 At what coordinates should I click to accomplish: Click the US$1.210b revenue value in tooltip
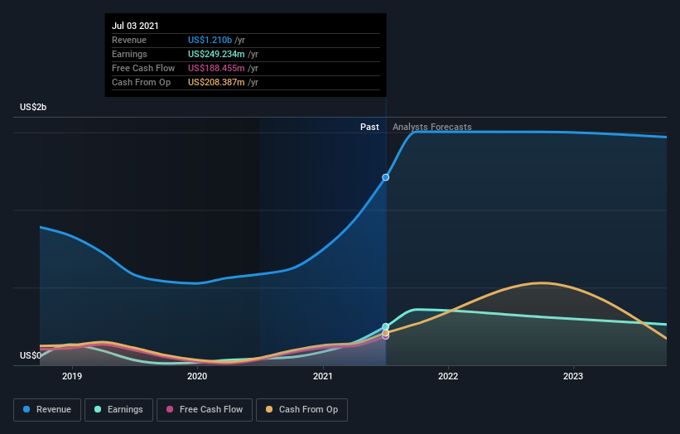pos(210,40)
